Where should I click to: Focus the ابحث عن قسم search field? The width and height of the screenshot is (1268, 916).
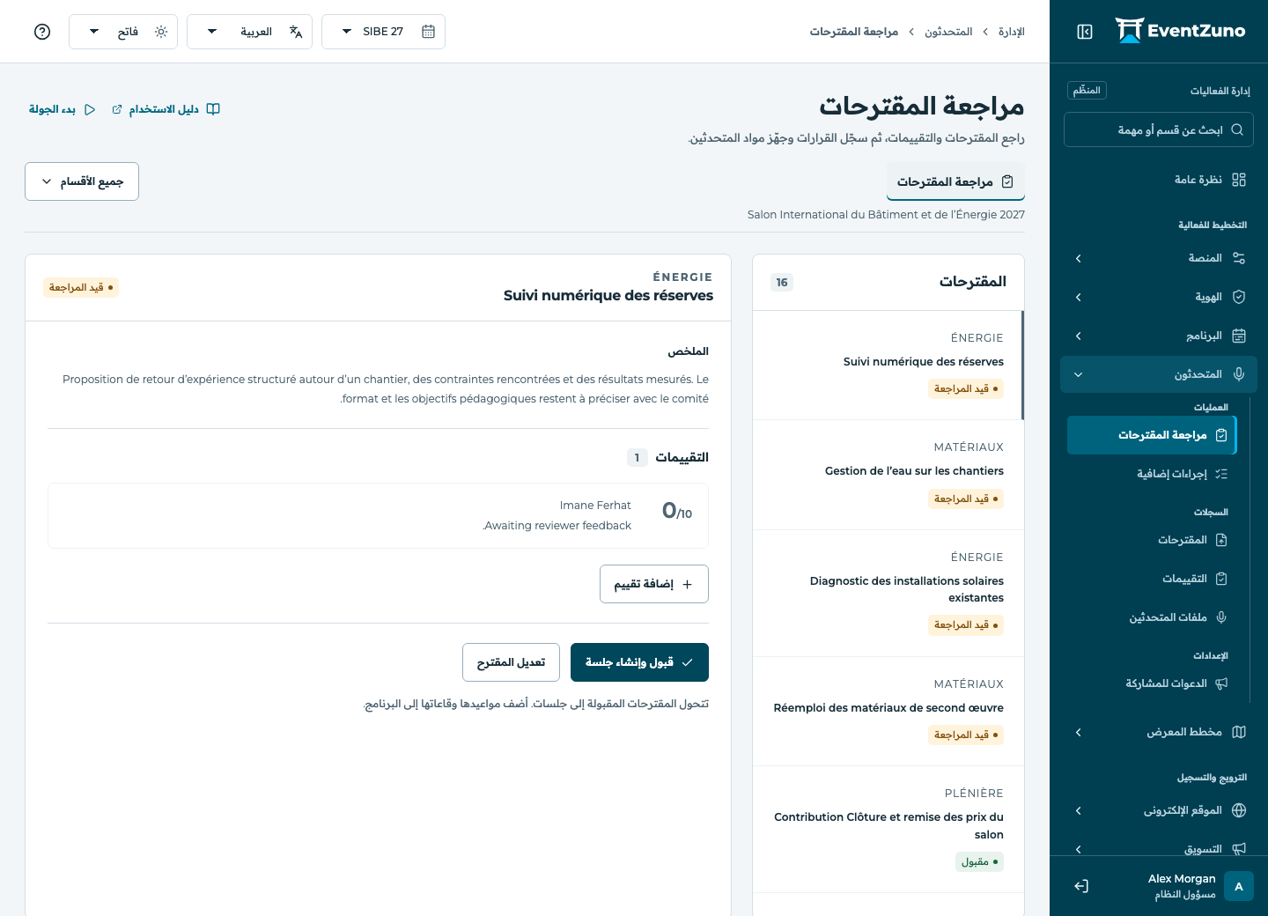coord(1159,129)
